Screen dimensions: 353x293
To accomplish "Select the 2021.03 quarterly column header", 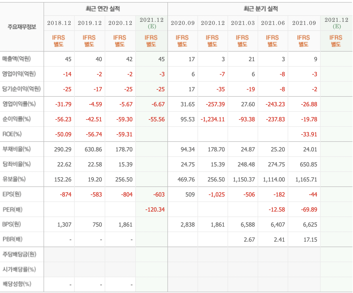I will (243, 23).
